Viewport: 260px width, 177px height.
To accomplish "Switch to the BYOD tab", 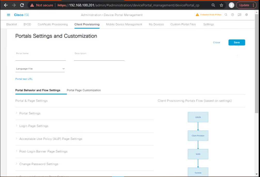I will click(x=27, y=24).
